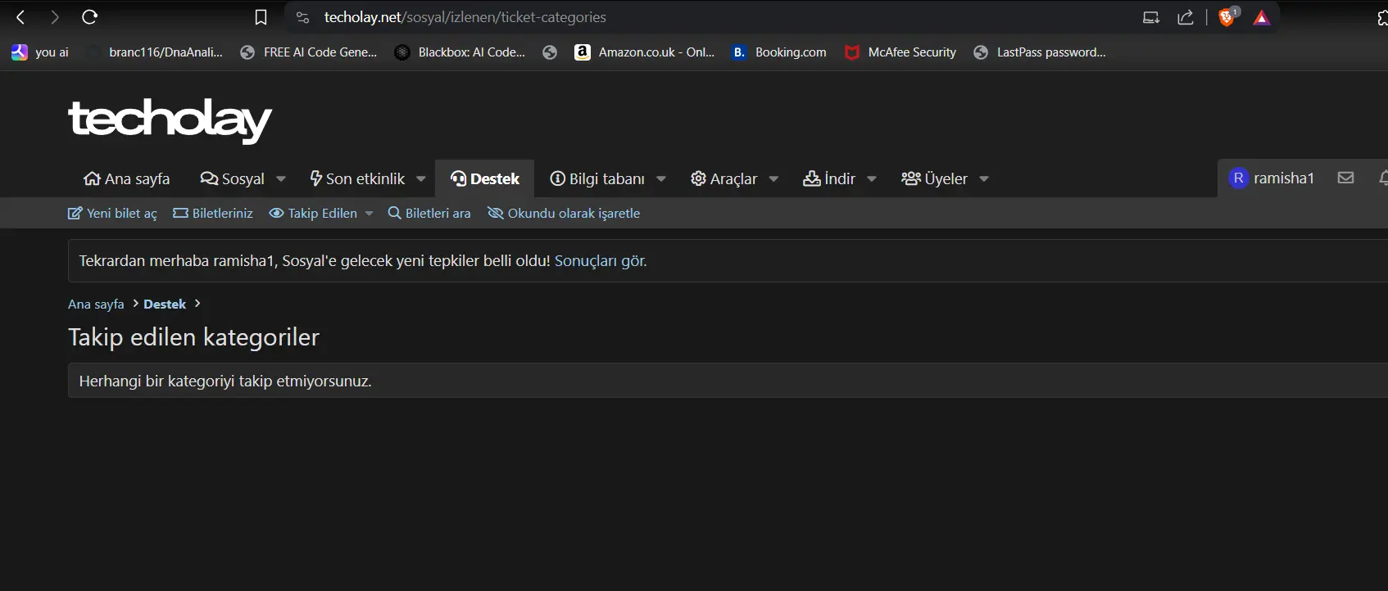
Task: Open the Araçlar nav item
Action: point(724,178)
